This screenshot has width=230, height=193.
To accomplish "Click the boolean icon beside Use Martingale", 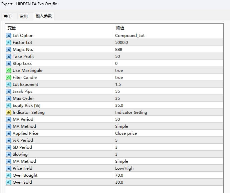I will tap(9, 71).
